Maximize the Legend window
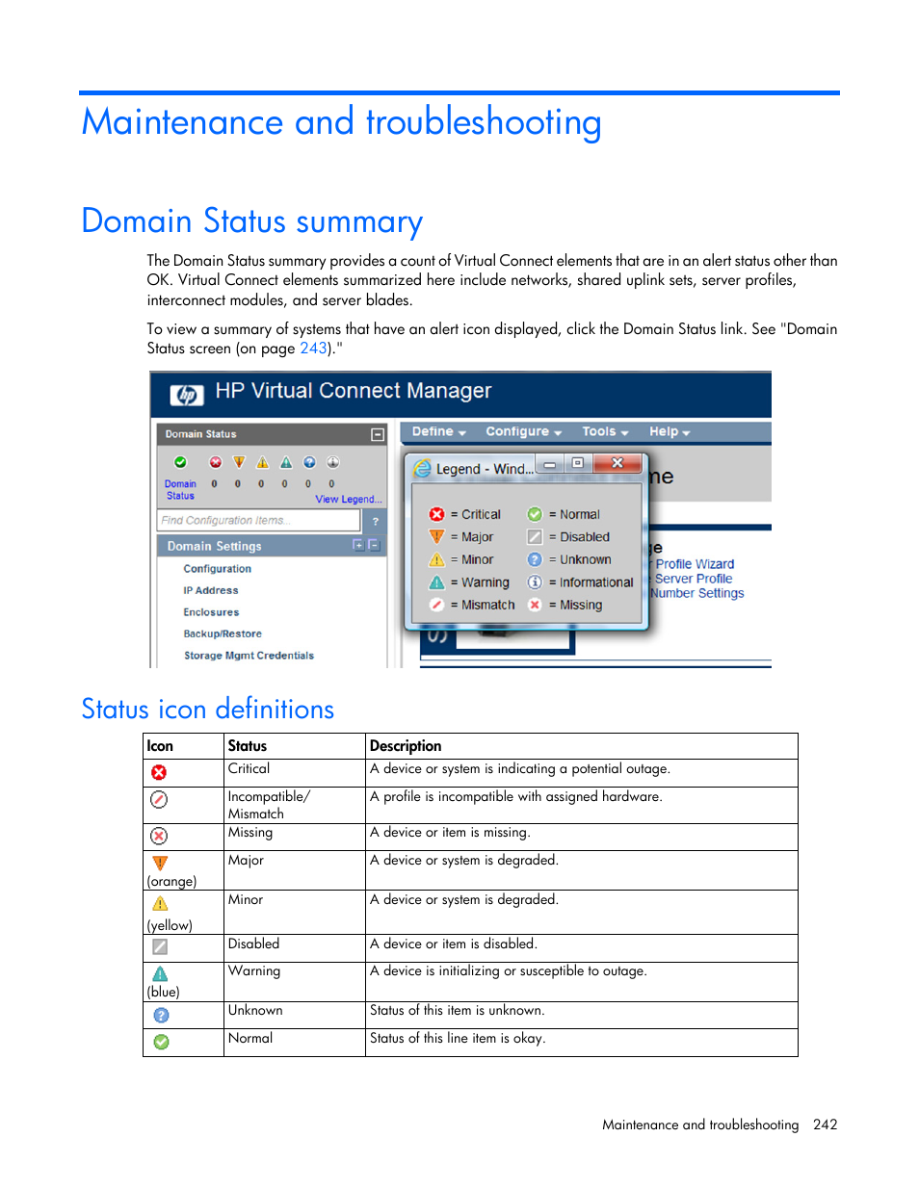This screenshot has width=919, height=1189. coord(578,464)
